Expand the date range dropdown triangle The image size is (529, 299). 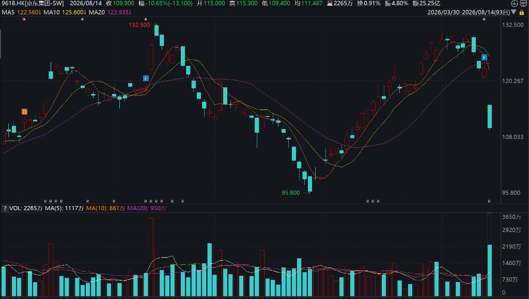click(x=514, y=12)
